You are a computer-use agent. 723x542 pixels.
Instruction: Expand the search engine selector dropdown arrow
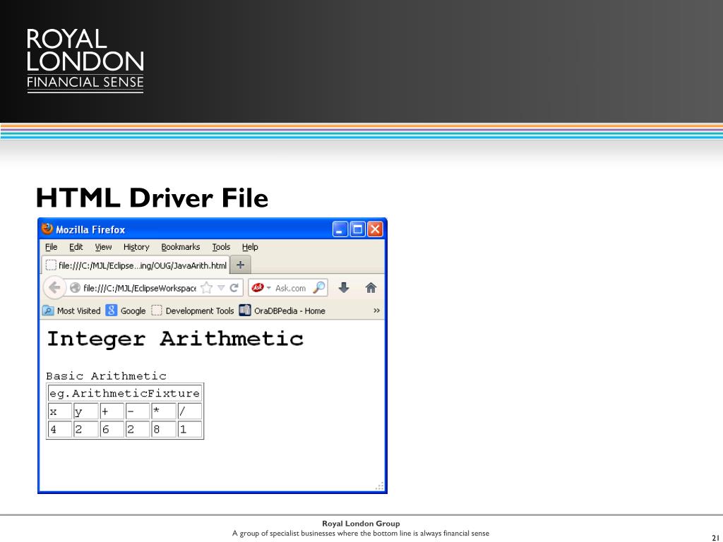pyautogui.click(x=269, y=288)
